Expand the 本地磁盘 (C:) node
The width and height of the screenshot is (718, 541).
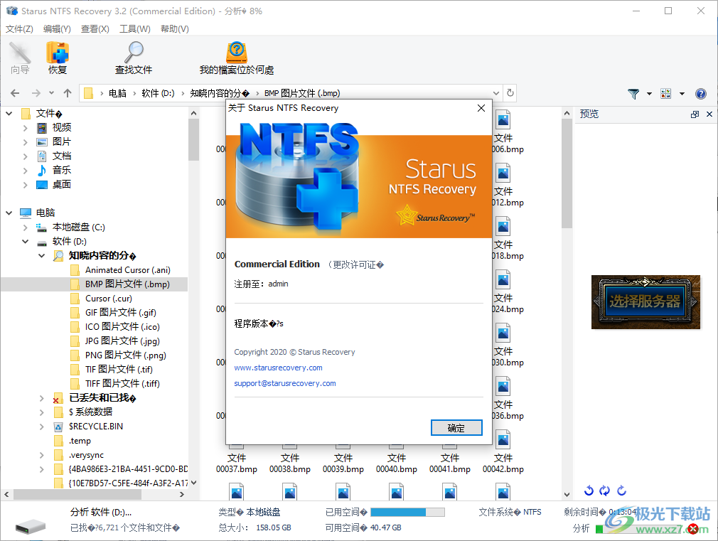coord(25,227)
